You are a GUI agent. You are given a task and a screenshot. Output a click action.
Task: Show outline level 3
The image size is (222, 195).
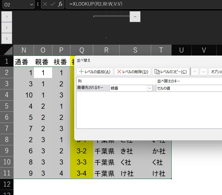(7, 39)
